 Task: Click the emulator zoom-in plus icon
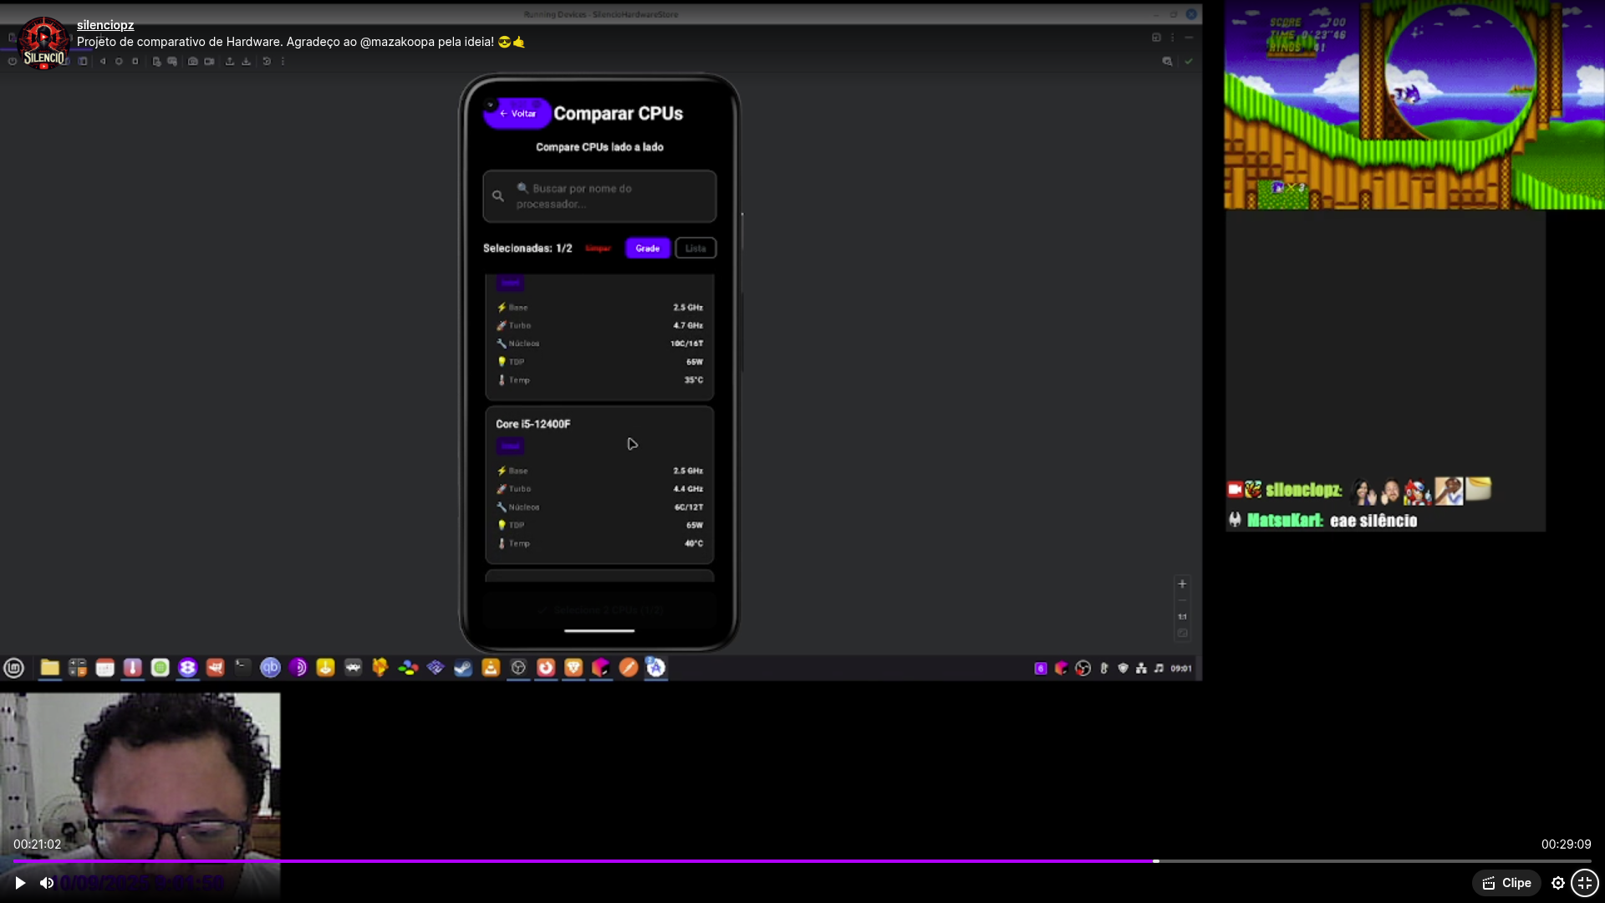click(1182, 584)
